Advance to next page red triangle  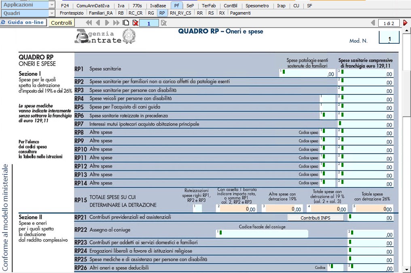pos(405,23)
